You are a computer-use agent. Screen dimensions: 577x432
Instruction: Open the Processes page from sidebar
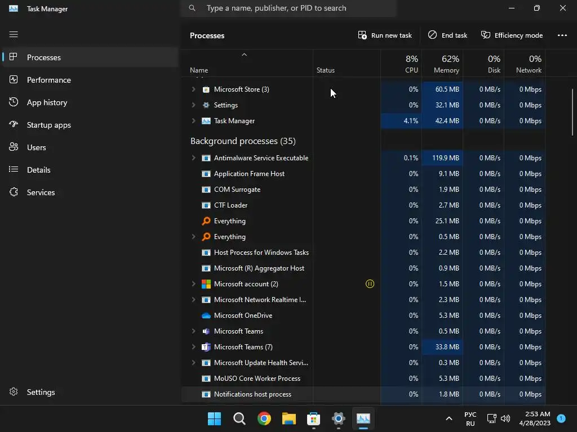coord(90,57)
